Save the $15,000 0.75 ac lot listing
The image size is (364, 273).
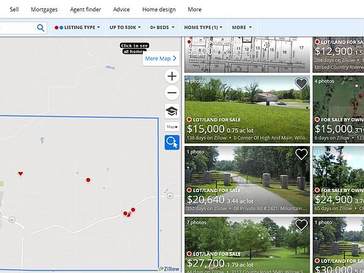[x=301, y=83]
